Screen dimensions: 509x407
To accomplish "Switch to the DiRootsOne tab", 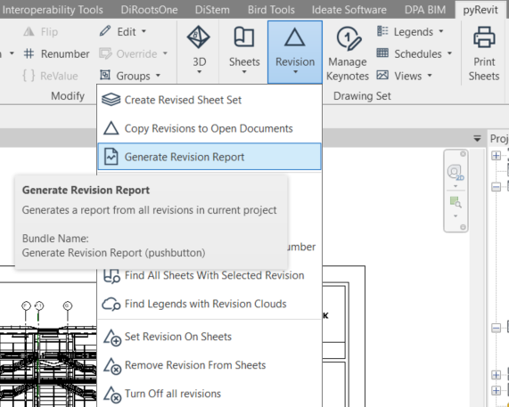I will click(149, 10).
